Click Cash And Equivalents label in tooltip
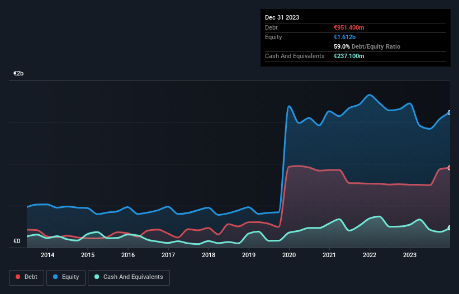459x294 pixels. 295,56
